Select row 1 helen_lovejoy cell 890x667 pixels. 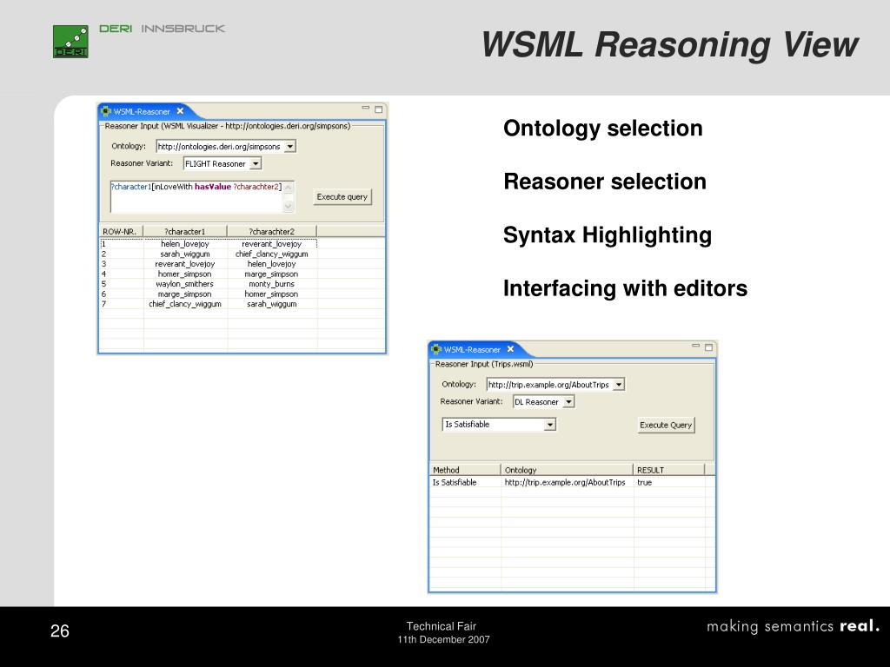click(x=185, y=244)
